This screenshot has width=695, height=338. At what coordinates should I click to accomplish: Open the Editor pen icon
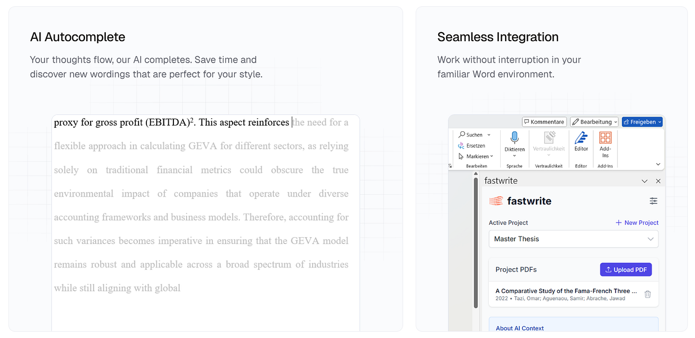581,138
